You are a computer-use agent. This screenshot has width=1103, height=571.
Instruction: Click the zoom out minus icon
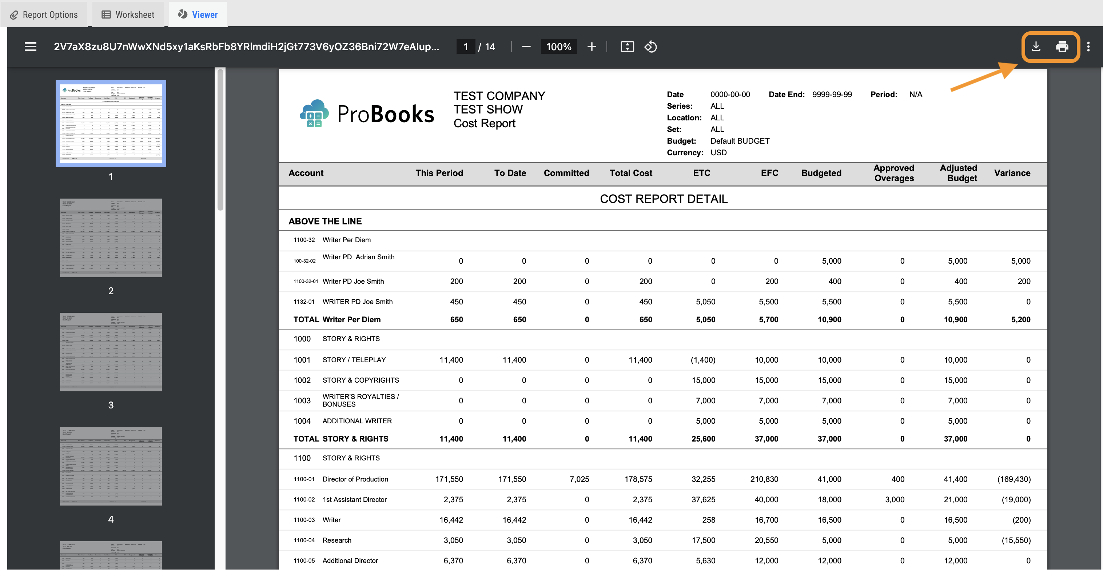(526, 47)
